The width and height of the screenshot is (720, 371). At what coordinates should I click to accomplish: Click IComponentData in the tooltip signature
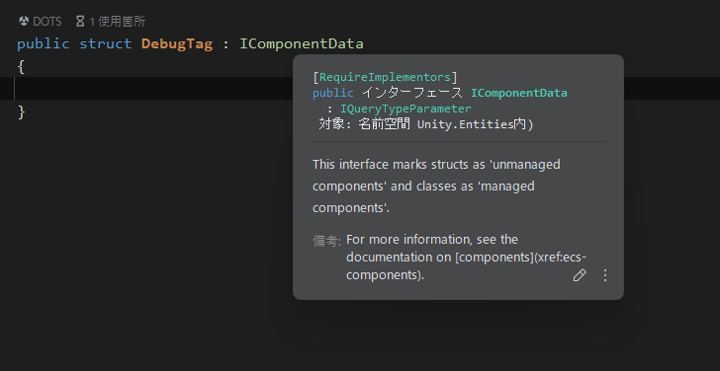[x=519, y=93]
